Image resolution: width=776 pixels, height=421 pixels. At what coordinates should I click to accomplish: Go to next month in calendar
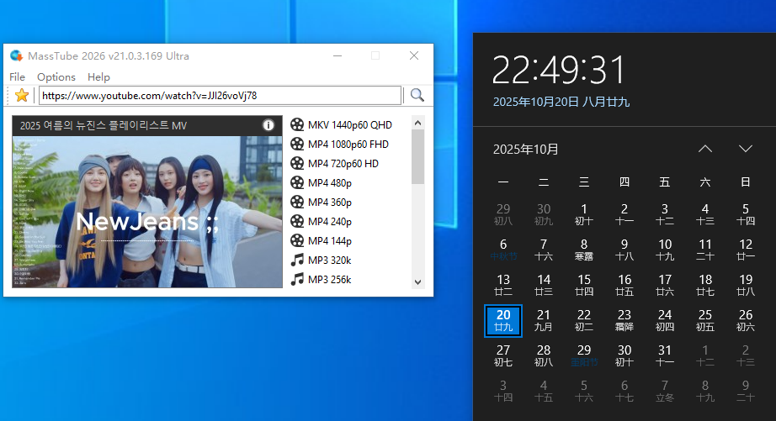click(745, 149)
